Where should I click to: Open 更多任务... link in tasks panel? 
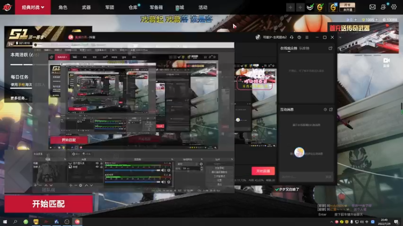(19, 98)
